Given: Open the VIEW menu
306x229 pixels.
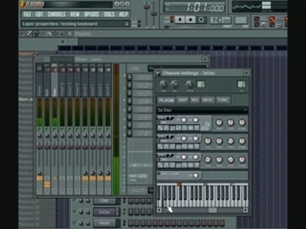Looking at the screenshot, I should click(75, 14).
